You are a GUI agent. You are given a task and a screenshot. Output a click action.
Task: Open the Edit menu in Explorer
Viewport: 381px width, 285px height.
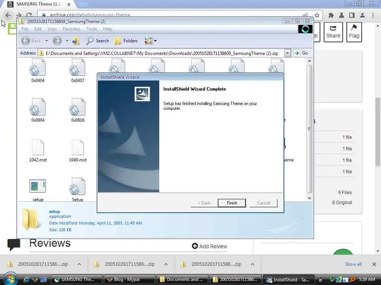tap(38, 29)
